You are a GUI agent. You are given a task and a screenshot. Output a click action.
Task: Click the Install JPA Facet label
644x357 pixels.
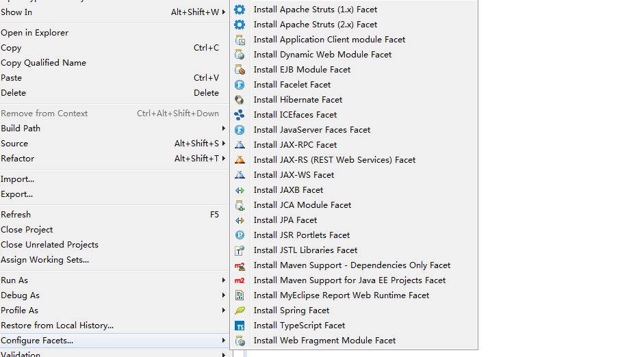(x=285, y=220)
